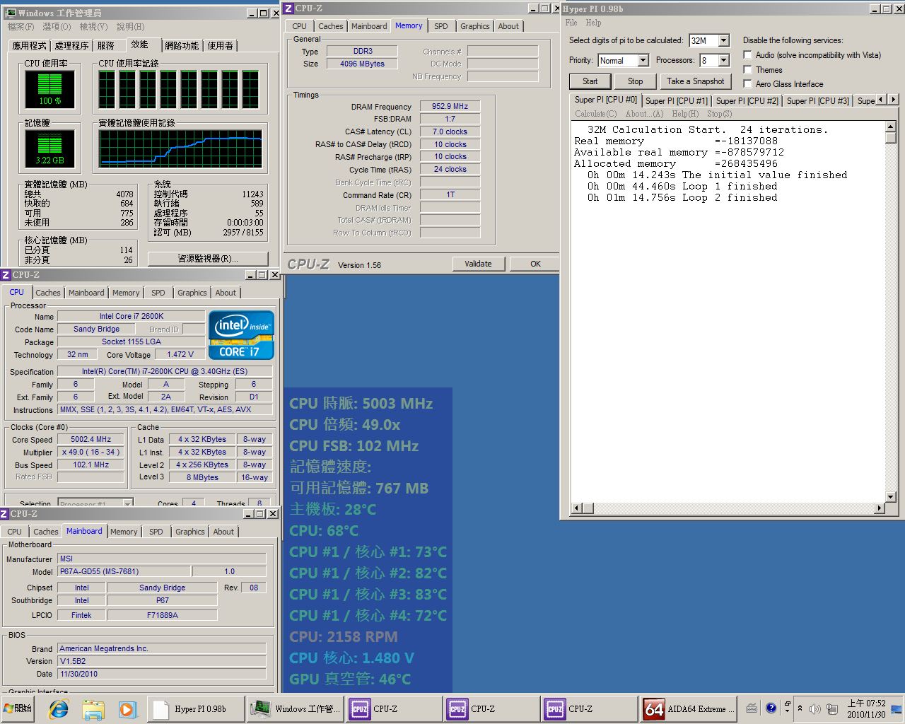Click the Intel Core i7 inside logo
This screenshot has width=905, height=724.
point(241,335)
